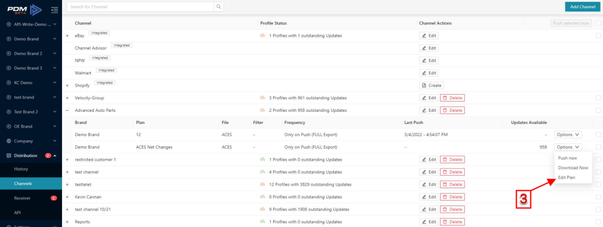Click the testtetet orange status icon

tap(262, 184)
